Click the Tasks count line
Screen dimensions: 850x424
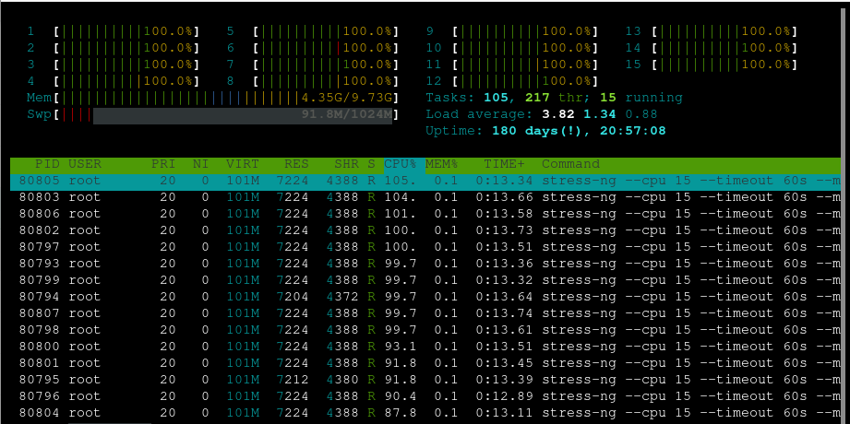pos(554,98)
